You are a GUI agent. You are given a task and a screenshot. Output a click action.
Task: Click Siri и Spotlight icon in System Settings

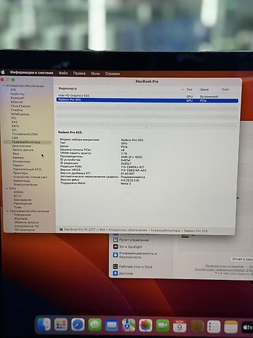click(116, 246)
